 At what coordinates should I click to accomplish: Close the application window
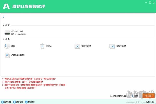(x=154, y=3)
